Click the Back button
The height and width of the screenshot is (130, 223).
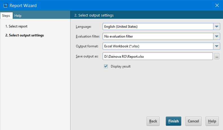tap(153, 121)
